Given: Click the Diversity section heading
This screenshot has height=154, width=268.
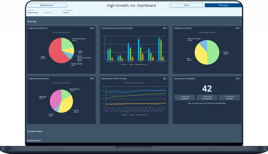Looking at the screenshot, I should click(x=32, y=21).
